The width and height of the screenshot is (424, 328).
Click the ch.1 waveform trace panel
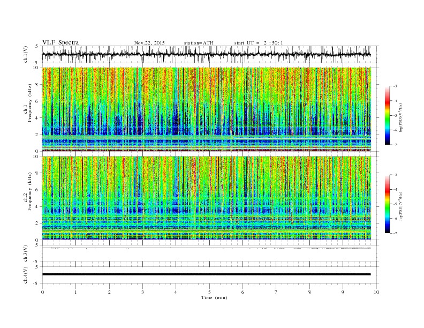click(210, 54)
